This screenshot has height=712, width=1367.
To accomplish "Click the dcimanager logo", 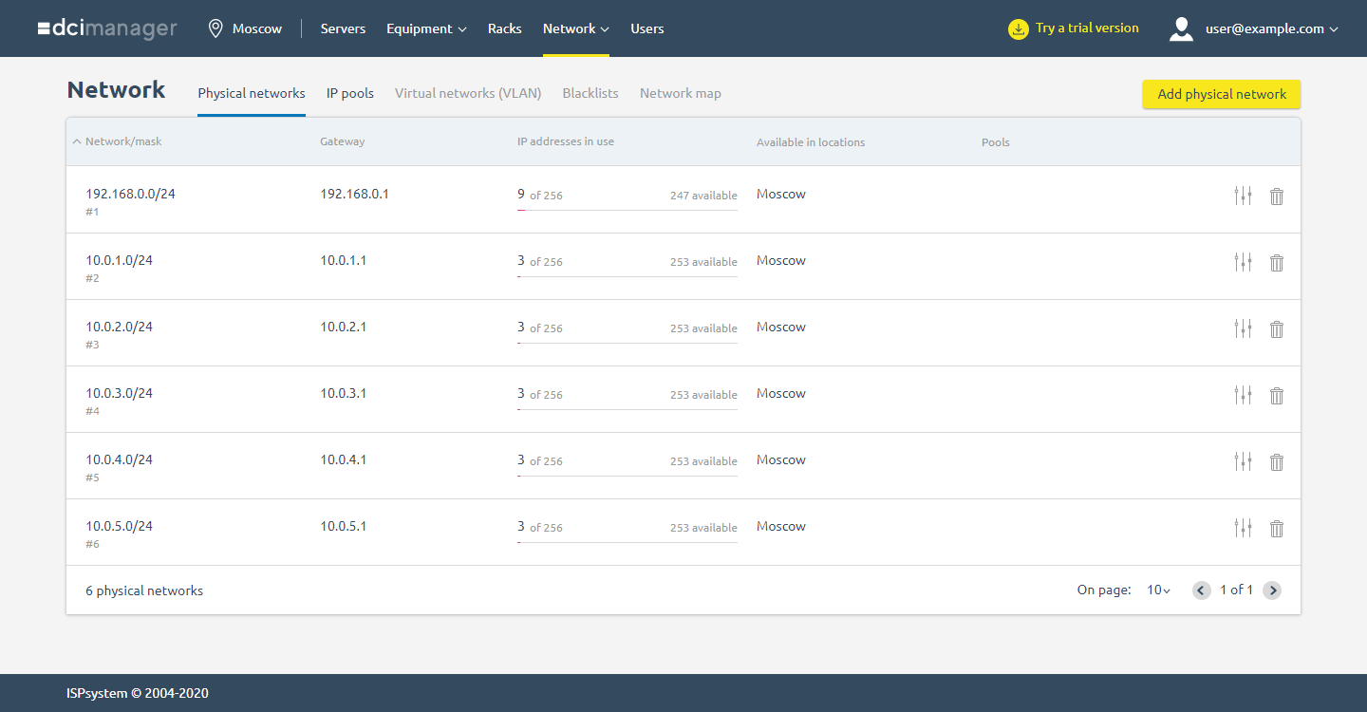I will [x=107, y=28].
